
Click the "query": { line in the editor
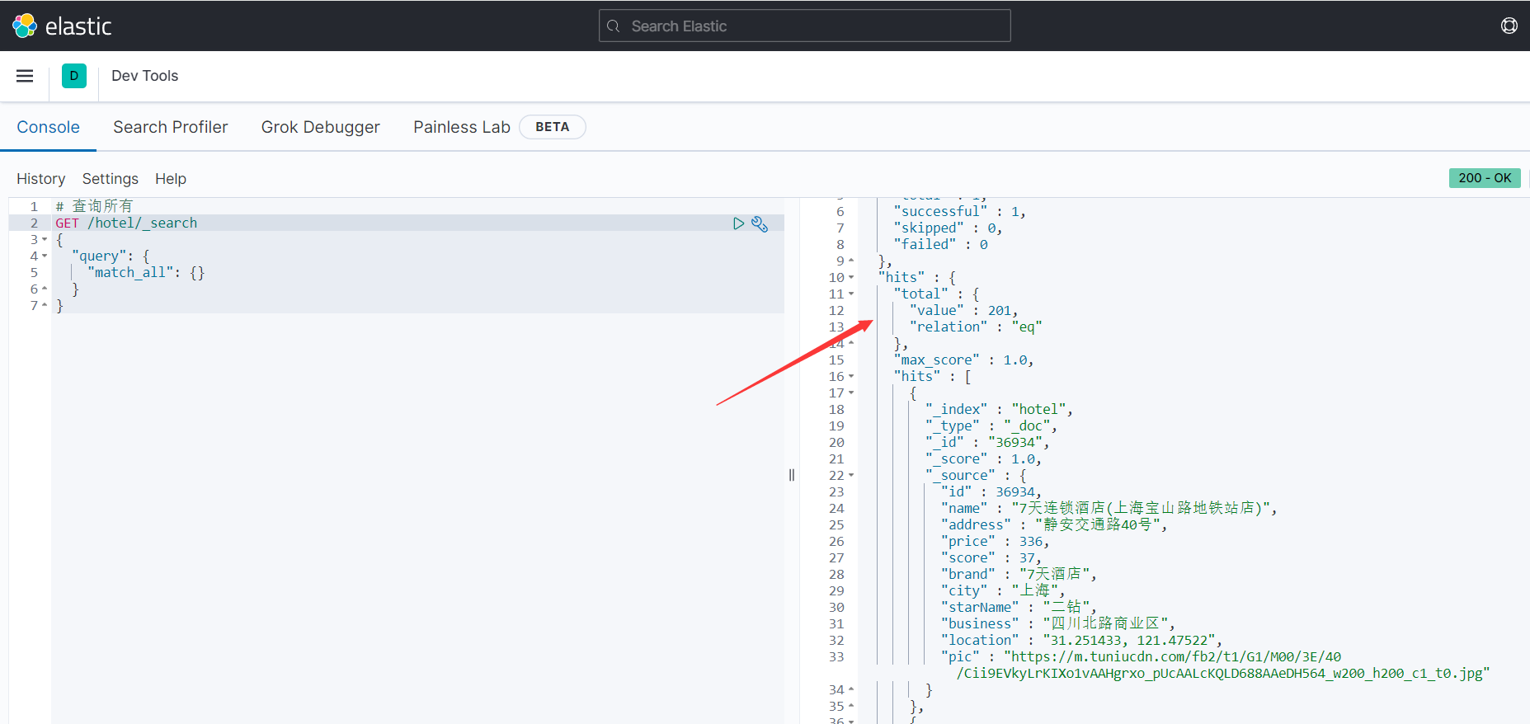(111, 256)
